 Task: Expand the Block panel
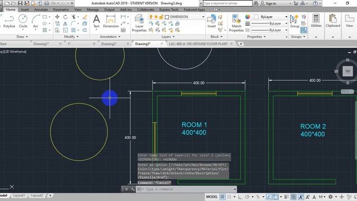click(x=216, y=36)
